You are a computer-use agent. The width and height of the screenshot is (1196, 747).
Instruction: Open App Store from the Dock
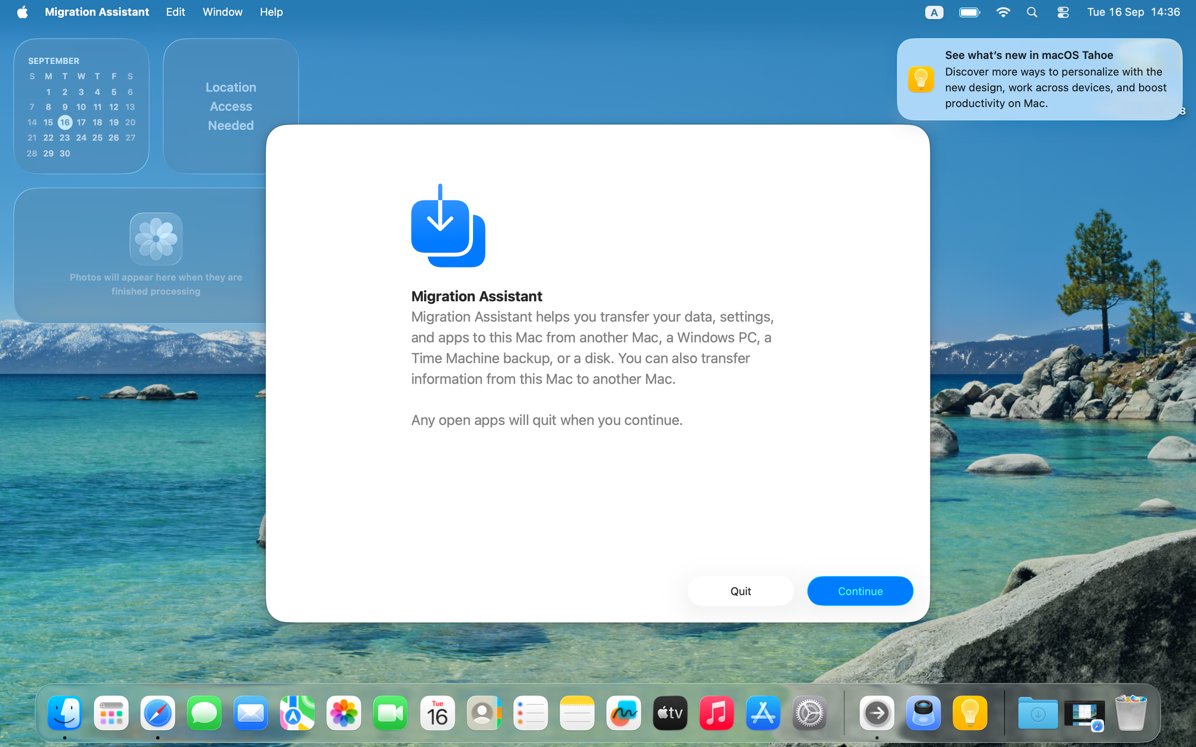click(x=763, y=713)
